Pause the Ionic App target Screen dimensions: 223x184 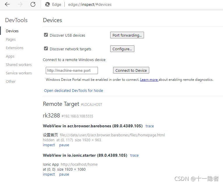[64, 174]
